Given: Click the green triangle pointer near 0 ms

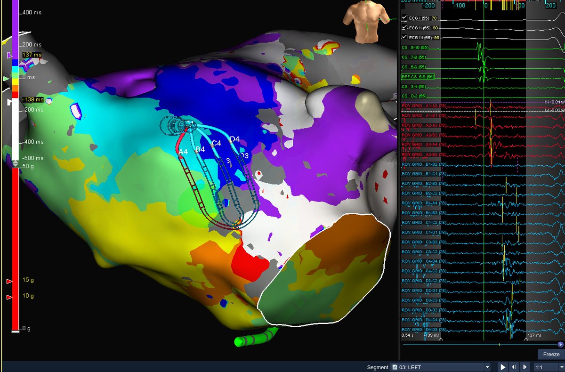Looking at the screenshot, I should [x=5, y=78].
